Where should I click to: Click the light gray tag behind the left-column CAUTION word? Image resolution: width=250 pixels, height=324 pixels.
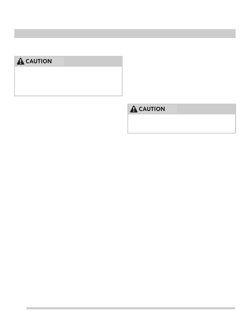click(x=40, y=61)
